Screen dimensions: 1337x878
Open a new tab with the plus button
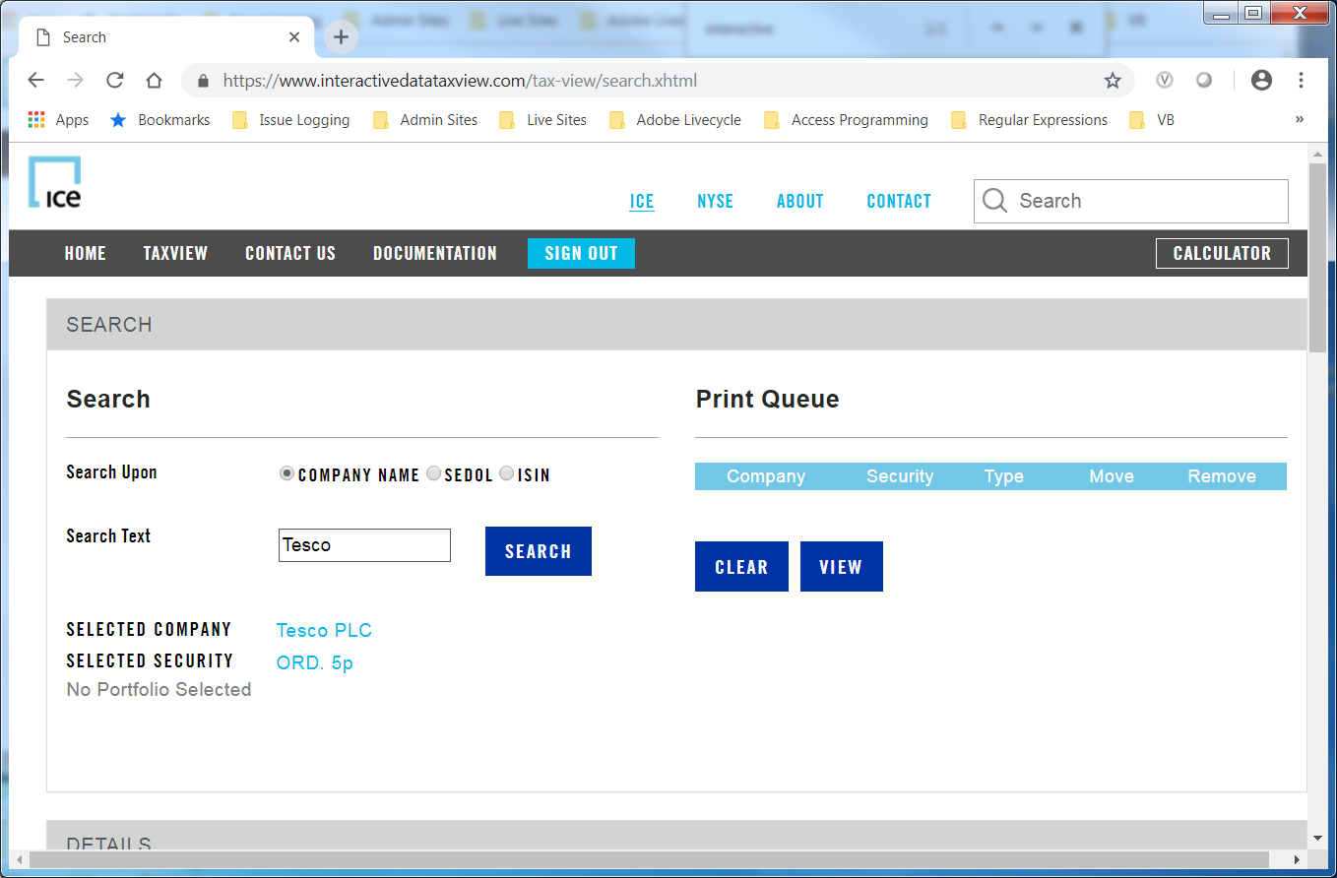point(341,37)
